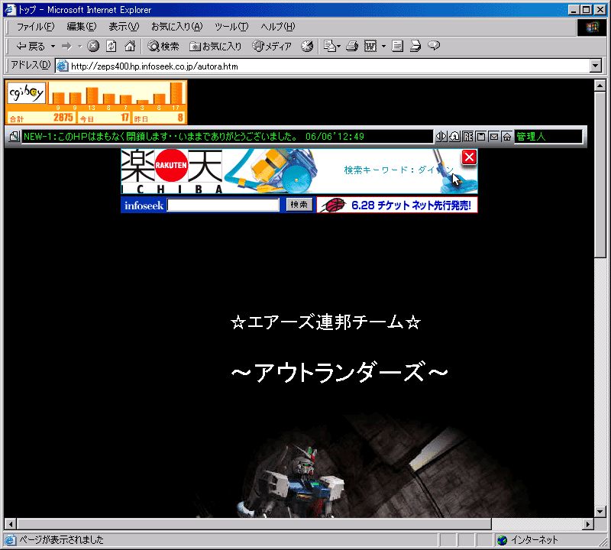The image size is (611, 550).
Task: Click the horizontal scrollbar left arrow
Action: point(10,524)
